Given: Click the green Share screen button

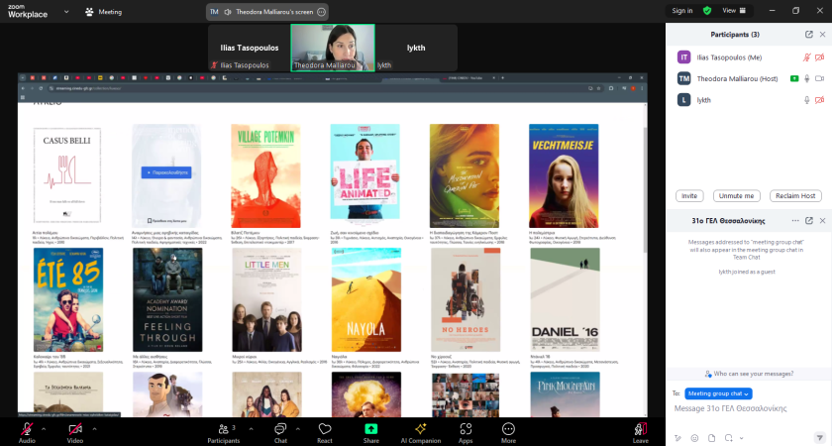Looking at the screenshot, I should pyautogui.click(x=370, y=433).
